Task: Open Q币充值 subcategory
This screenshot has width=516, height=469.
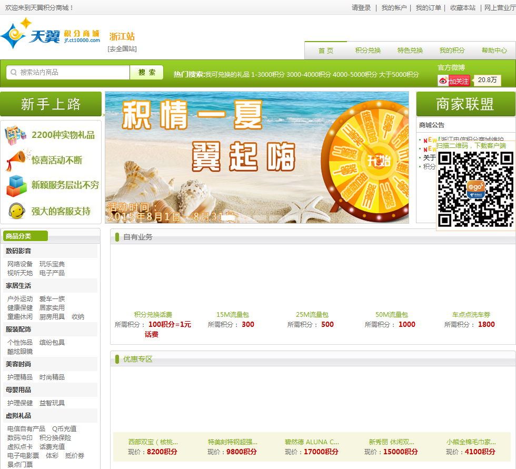Action: [x=64, y=429]
